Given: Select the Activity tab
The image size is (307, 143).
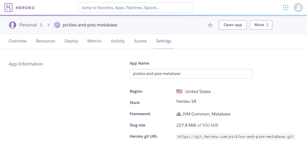Looking at the screenshot, I should pyautogui.click(x=118, y=41).
